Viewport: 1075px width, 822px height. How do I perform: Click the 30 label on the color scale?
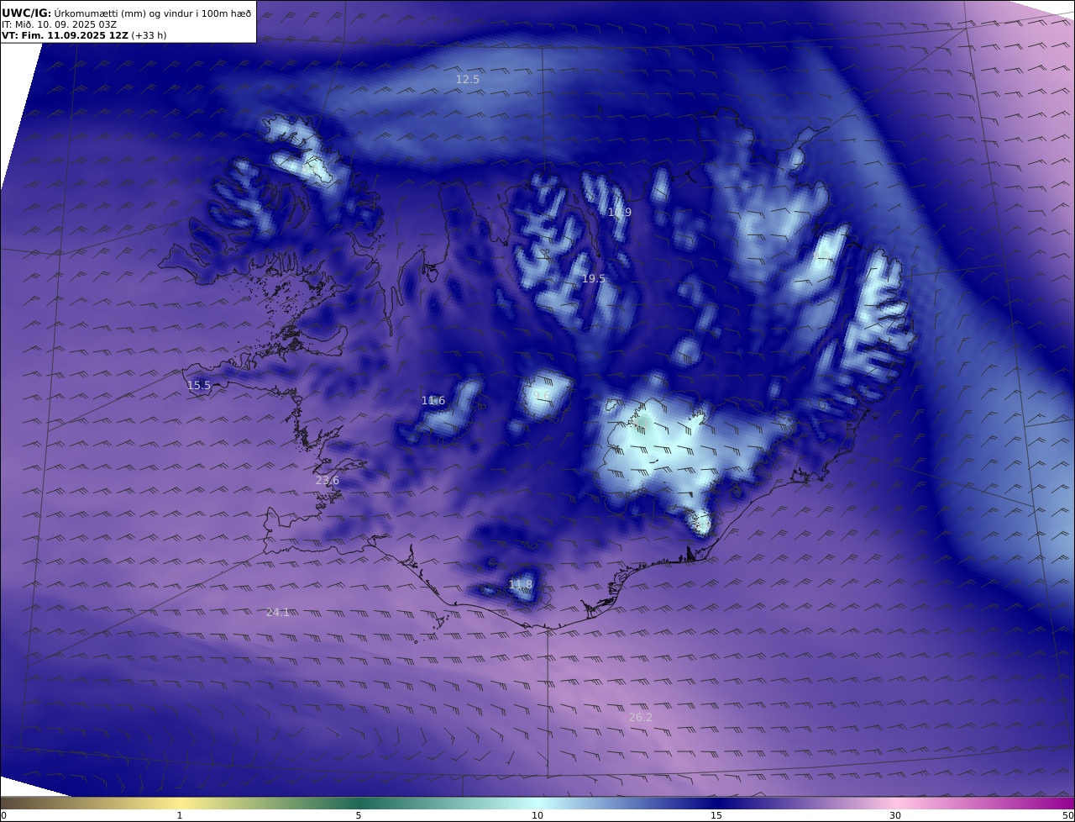[895, 815]
